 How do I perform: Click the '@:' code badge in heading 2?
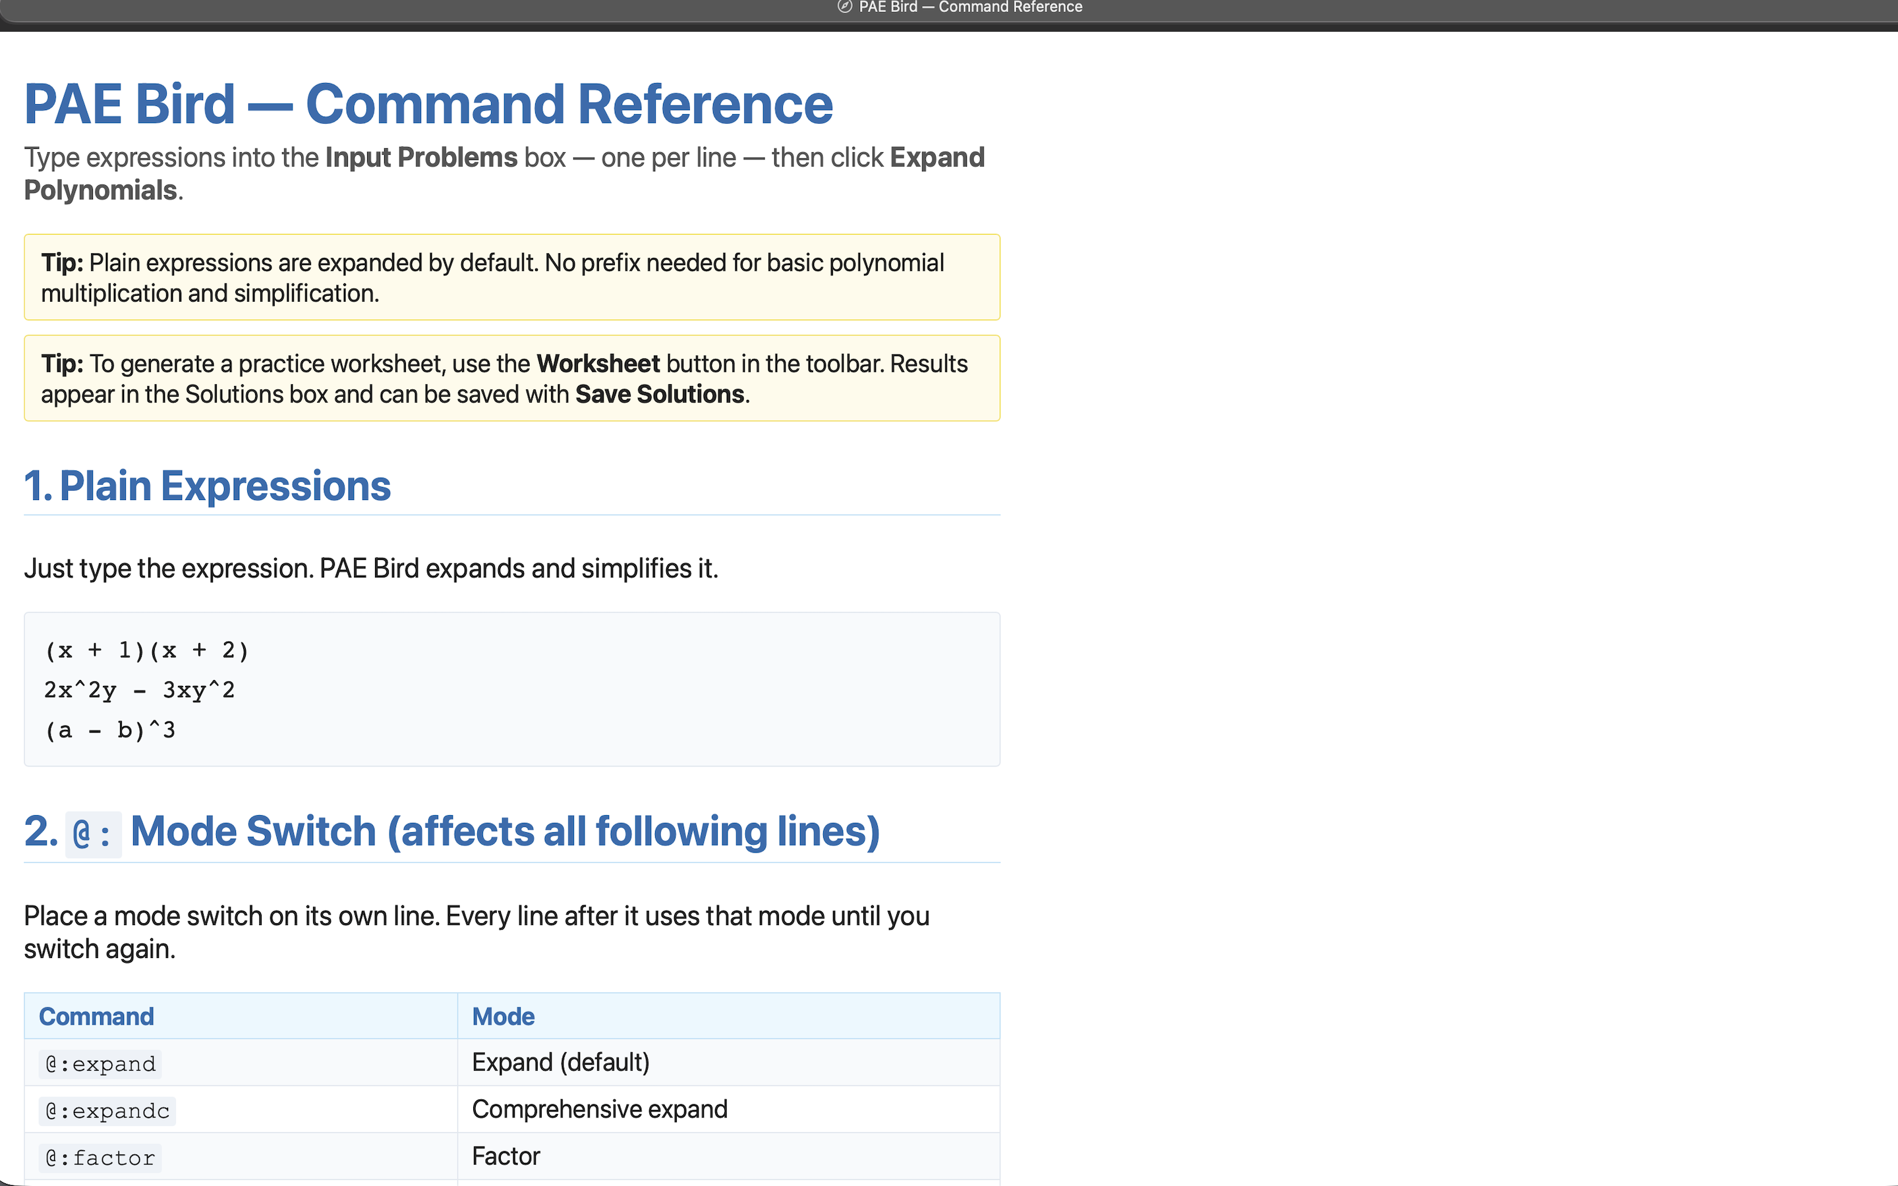pos(94,833)
